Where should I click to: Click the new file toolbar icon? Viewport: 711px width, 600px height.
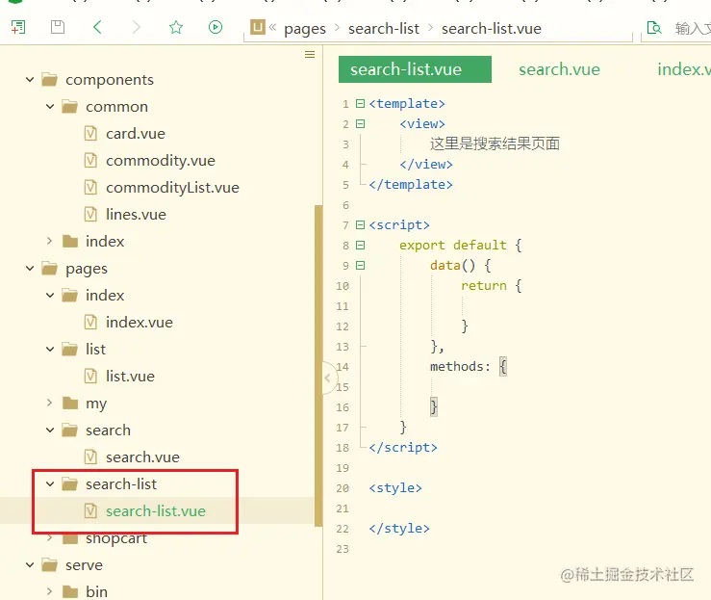coord(18,27)
